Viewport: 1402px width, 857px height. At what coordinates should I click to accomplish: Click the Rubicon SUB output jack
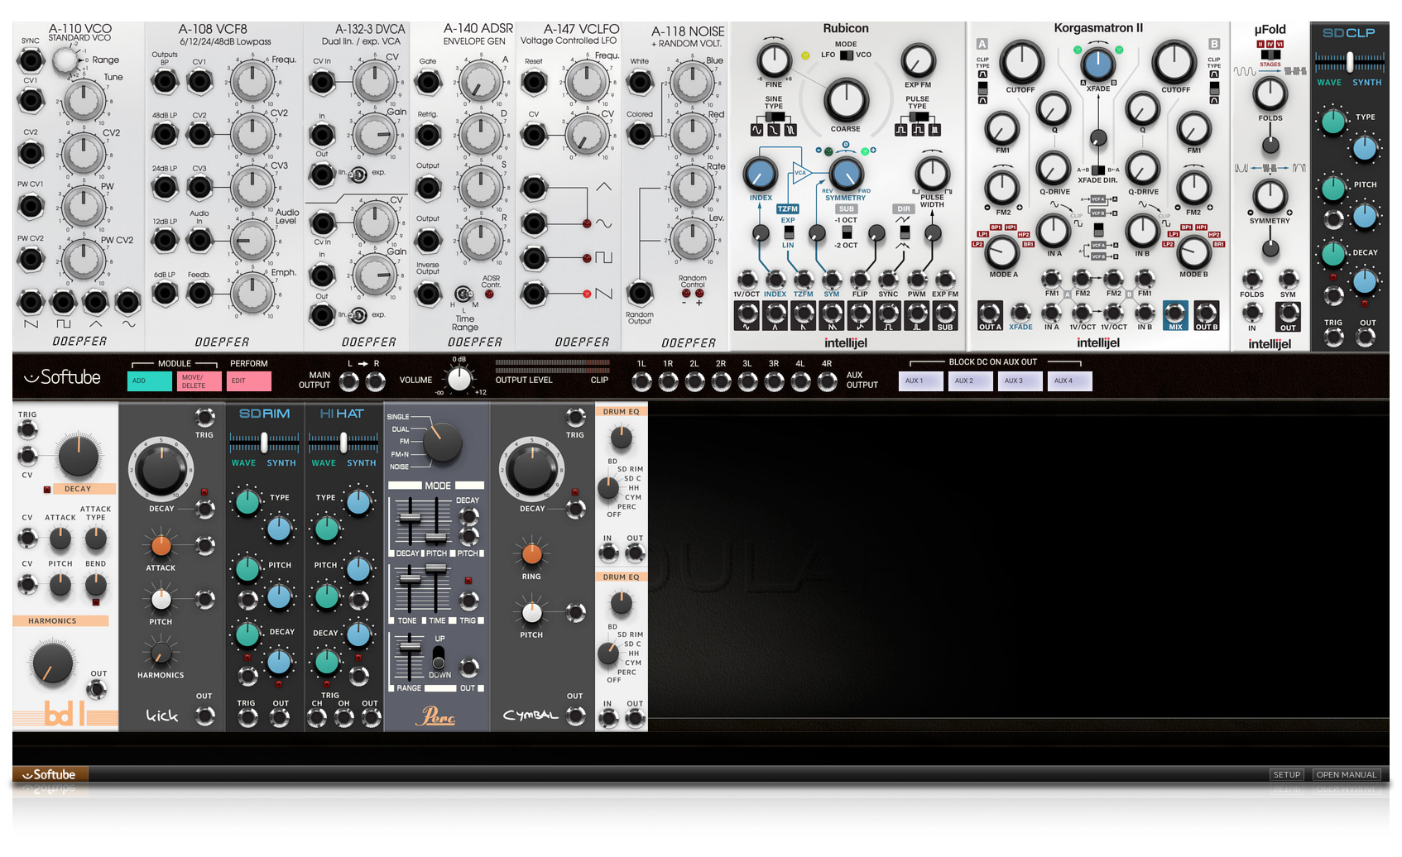coord(944,314)
